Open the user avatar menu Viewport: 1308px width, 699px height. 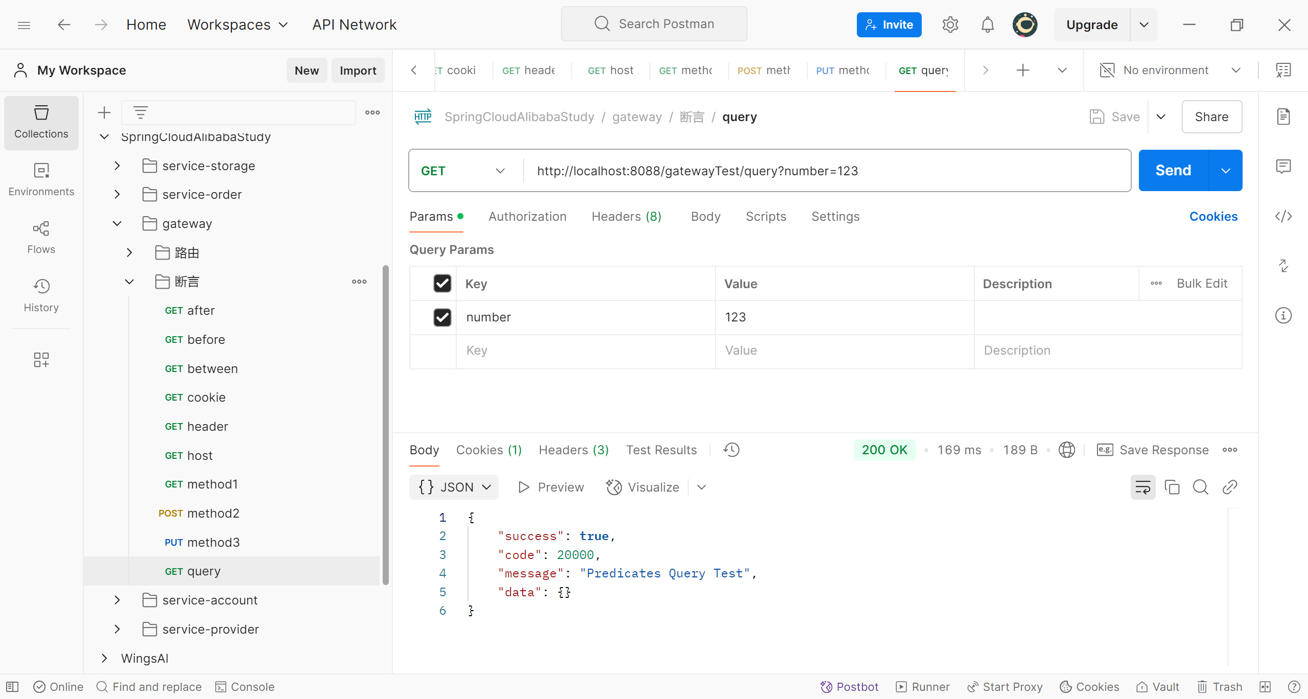click(1025, 25)
